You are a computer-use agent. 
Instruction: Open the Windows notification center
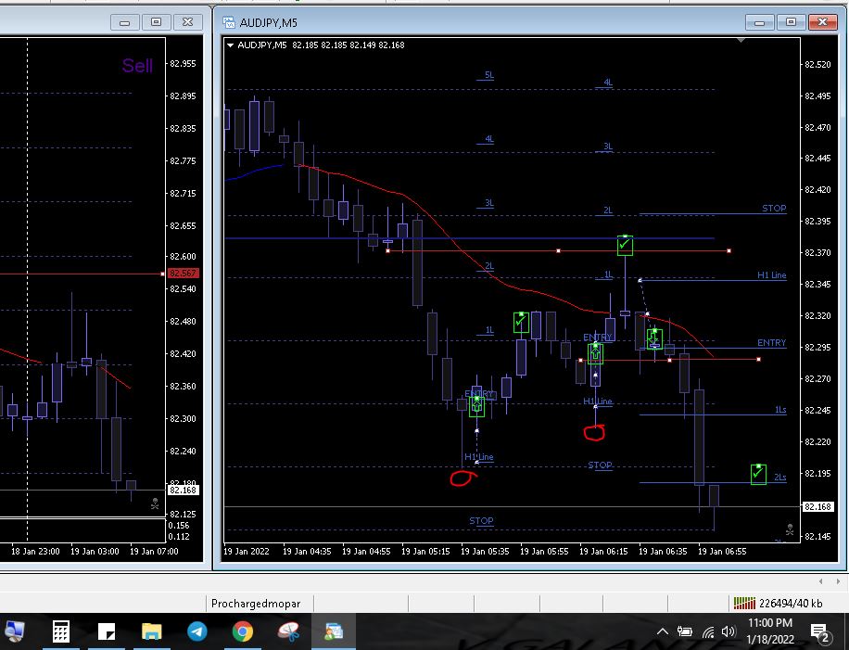coord(819,631)
